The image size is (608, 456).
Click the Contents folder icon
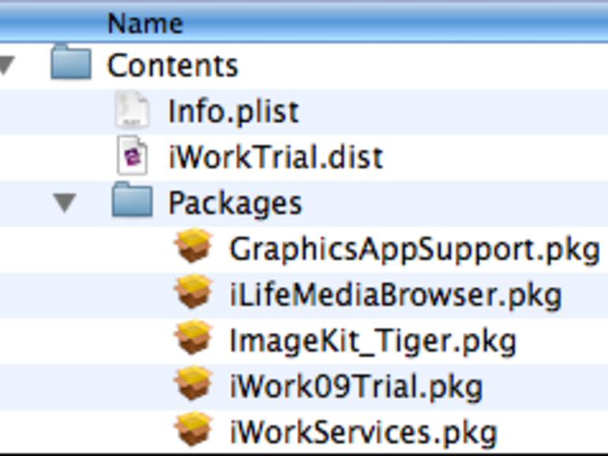[x=71, y=64]
